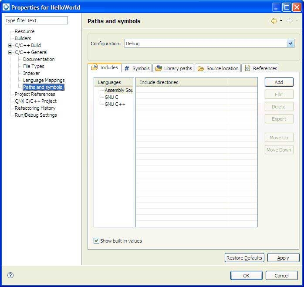
Task: Click the Restore Defaults button
Action: (244, 258)
